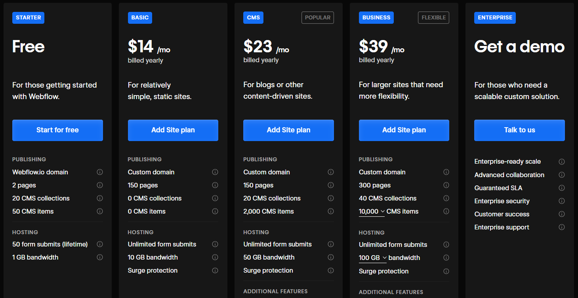Click 'For larger sites that need more flexibility.'
The height and width of the screenshot is (298, 578).
[x=401, y=90]
